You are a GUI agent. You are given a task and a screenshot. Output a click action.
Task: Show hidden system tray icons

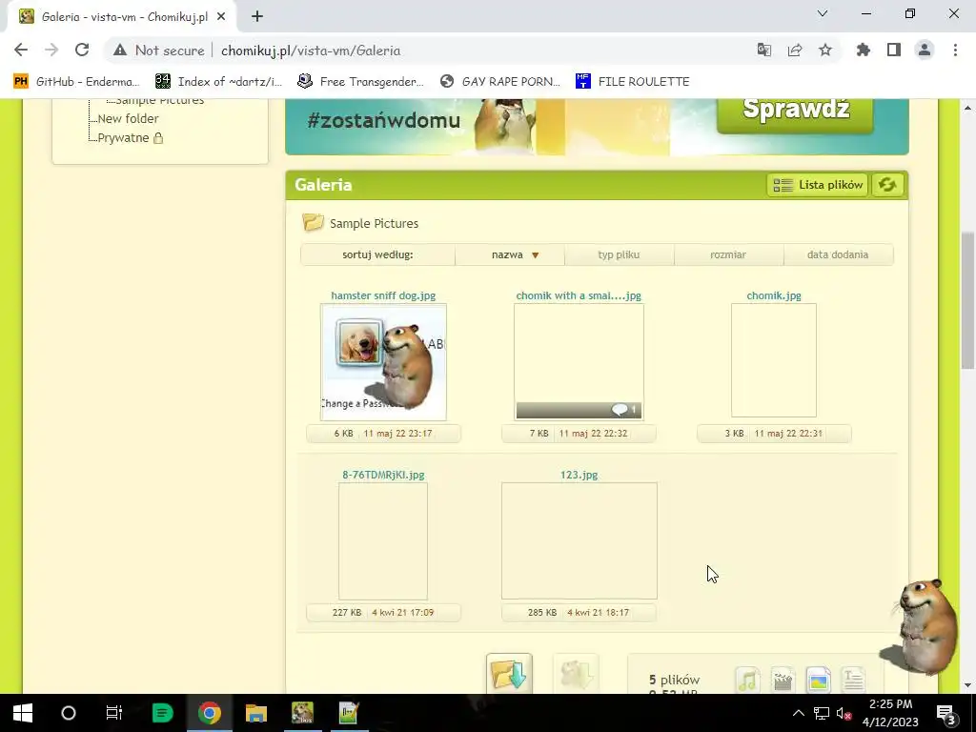(798, 713)
